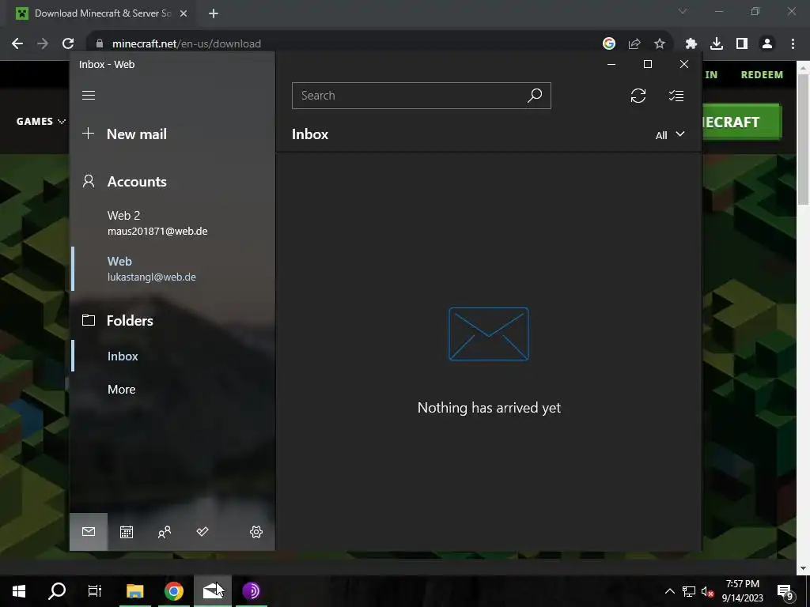Click the plus icon beside New mail
Screen dimensions: 810x607
89,134
